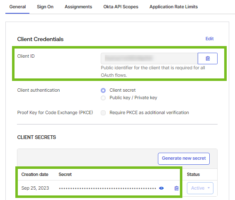Select the General tab
The height and width of the screenshot is (200, 235).
pos(17,7)
